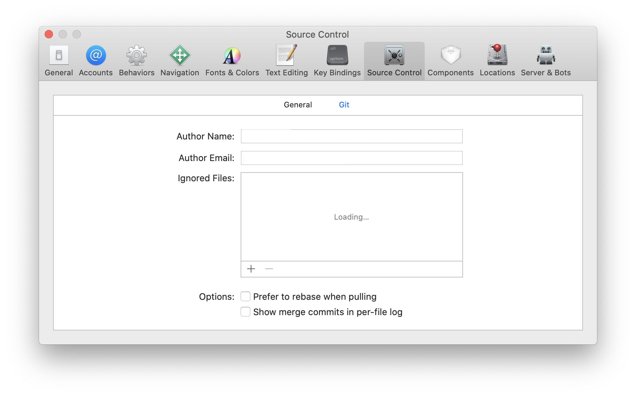Open Key Bindings preferences
636x396 pixels.
pos(337,61)
